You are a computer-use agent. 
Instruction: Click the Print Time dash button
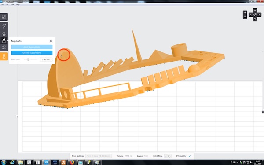pyautogui.click(x=165, y=156)
